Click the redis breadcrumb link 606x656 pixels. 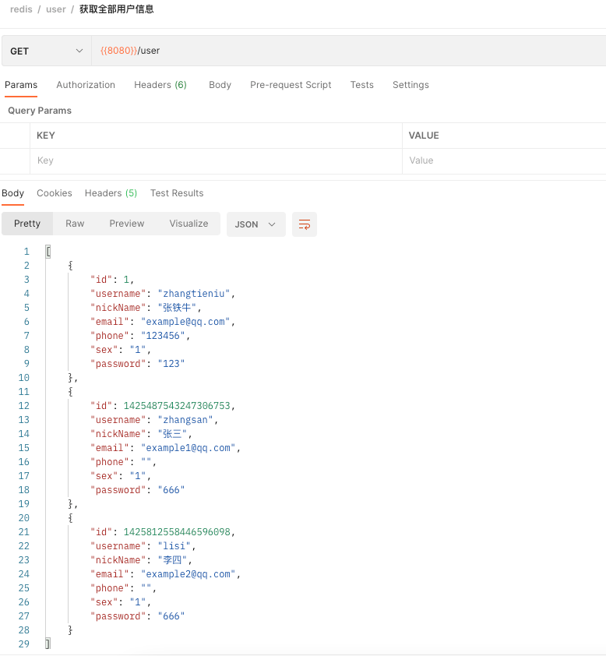(x=21, y=9)
